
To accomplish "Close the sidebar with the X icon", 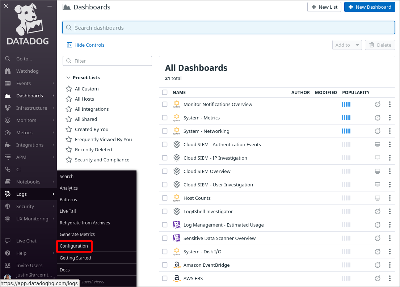I will click(x=7, y=6).
